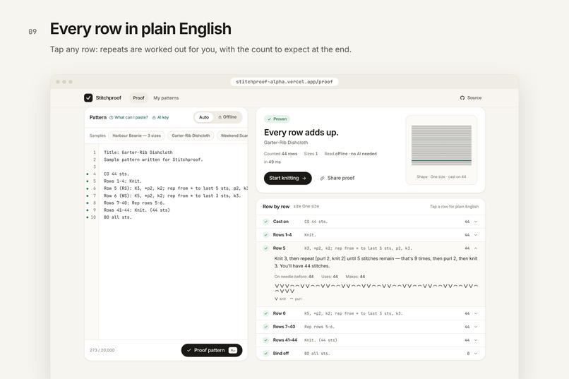The image size is (569, 379).
Task: Open the AI key link
Action: pos(160,117)
